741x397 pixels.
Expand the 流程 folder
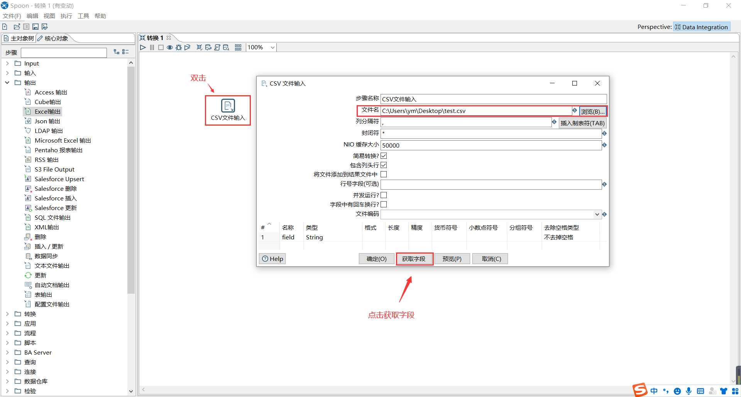tap(7, 333)
